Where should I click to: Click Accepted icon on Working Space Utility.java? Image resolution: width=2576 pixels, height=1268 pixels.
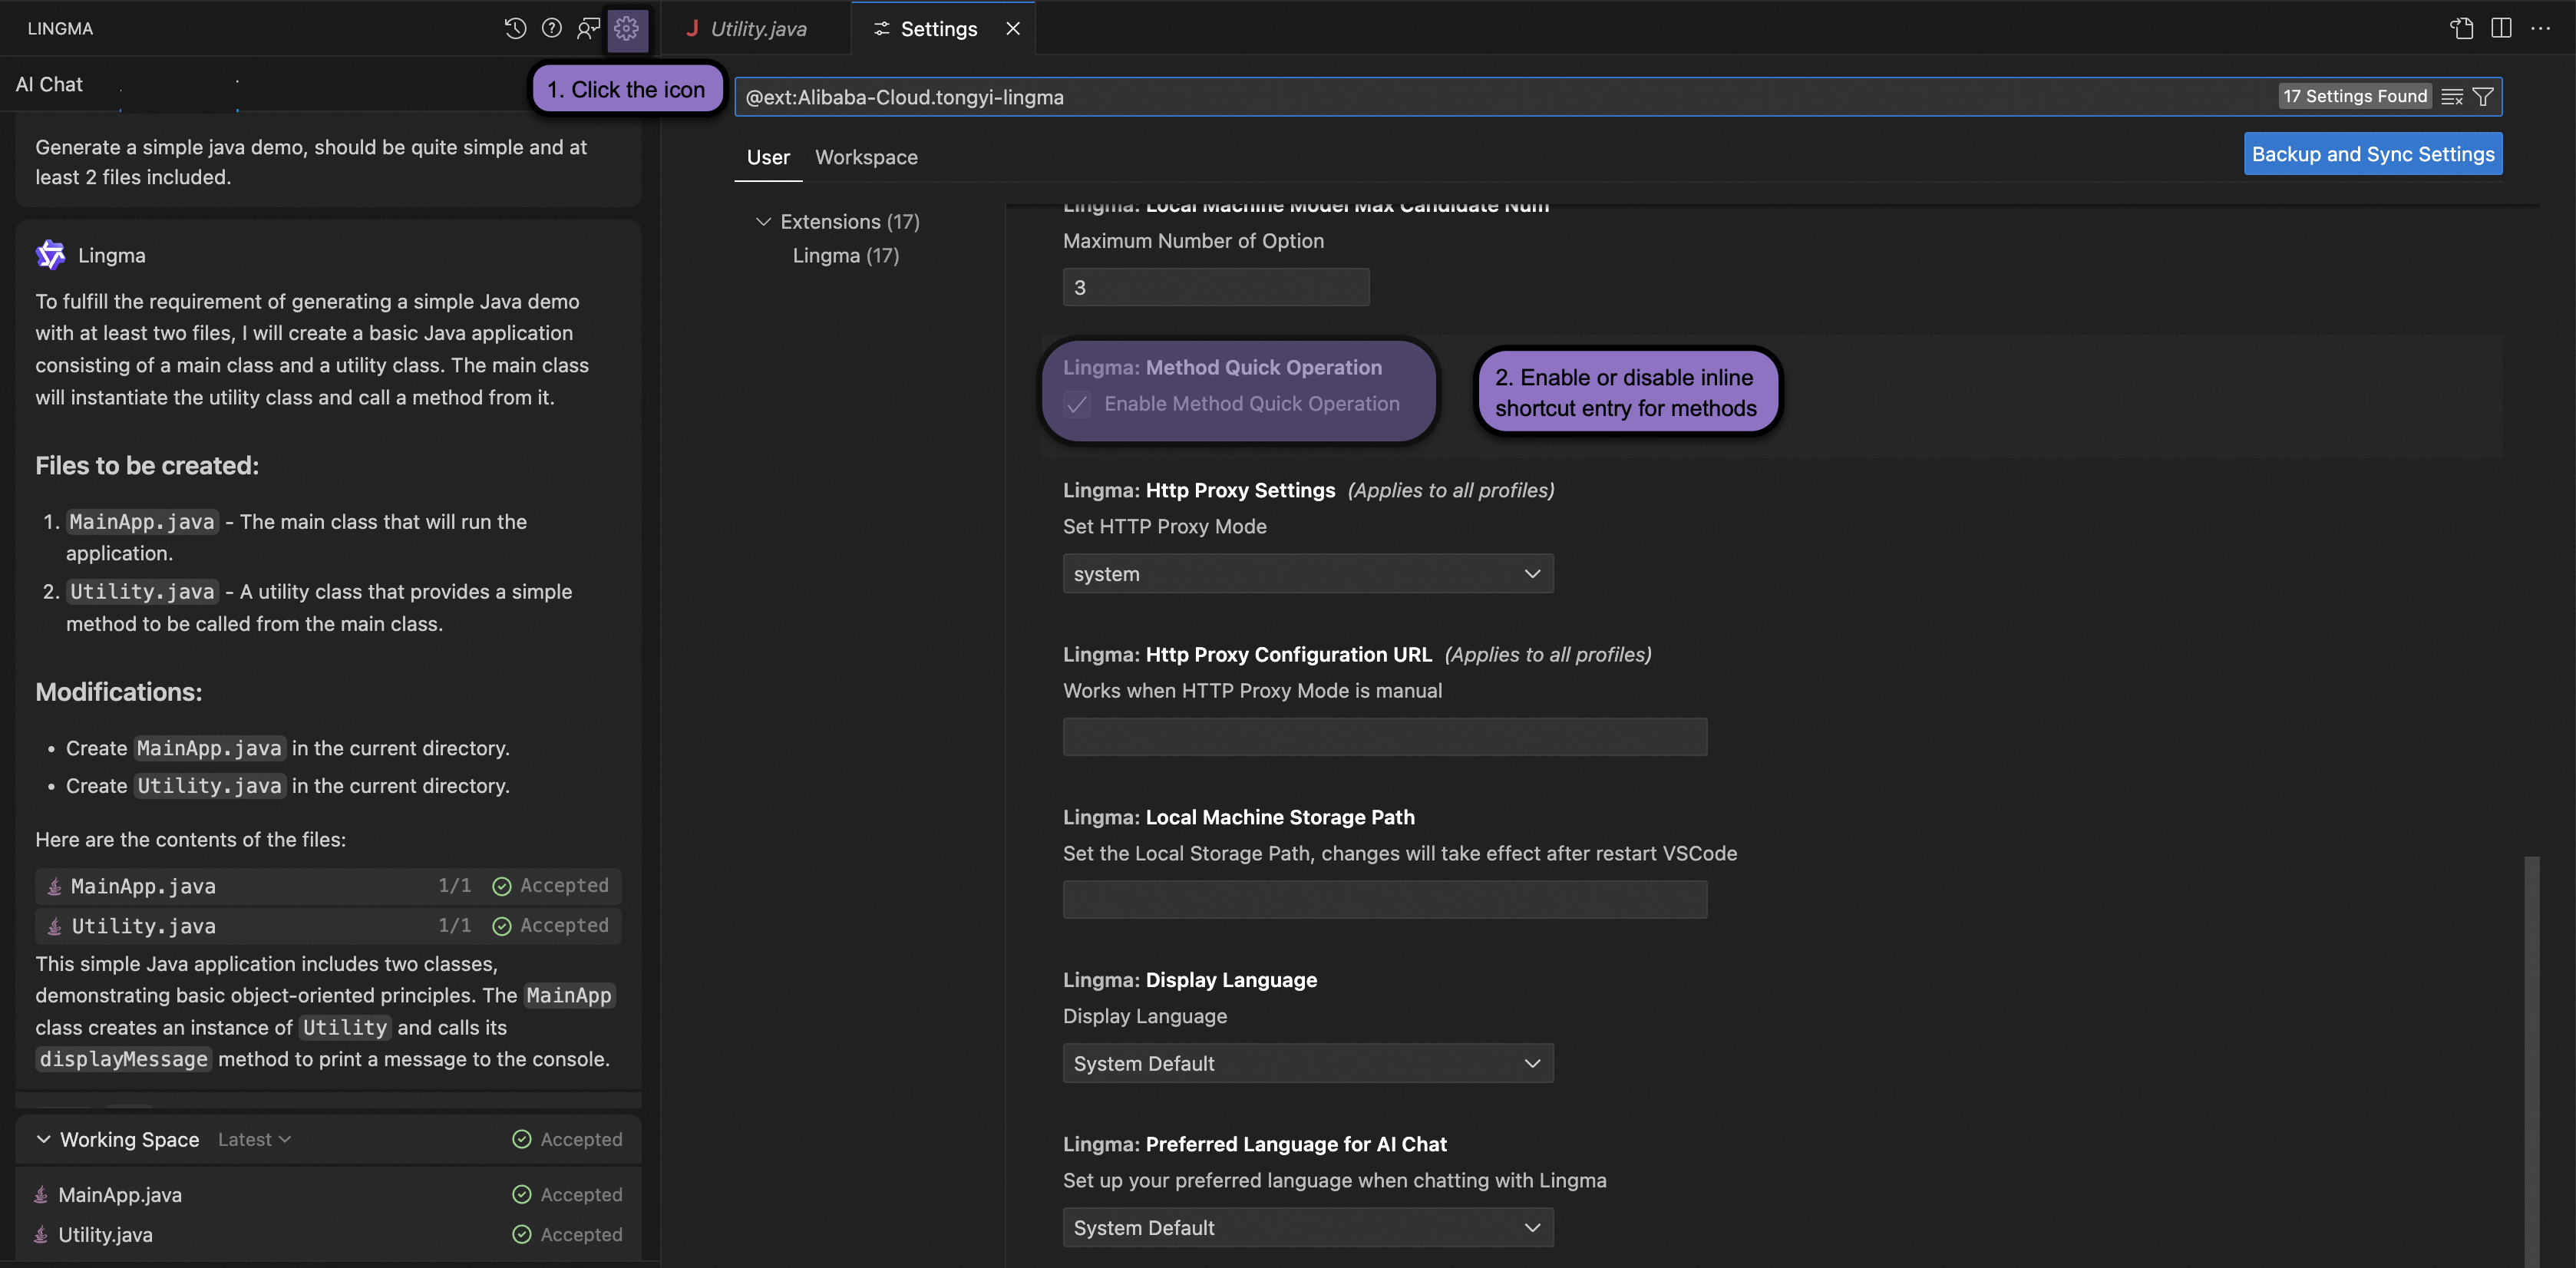tap(521, 1234)
